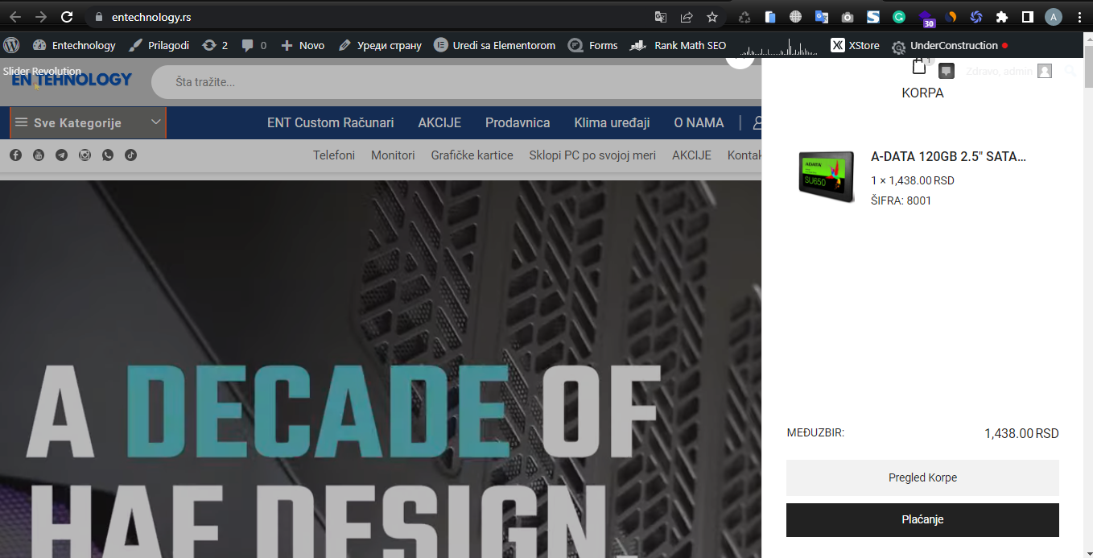Click the admin bar search magnifier
1093x558 pixels.
point(1070,71)
